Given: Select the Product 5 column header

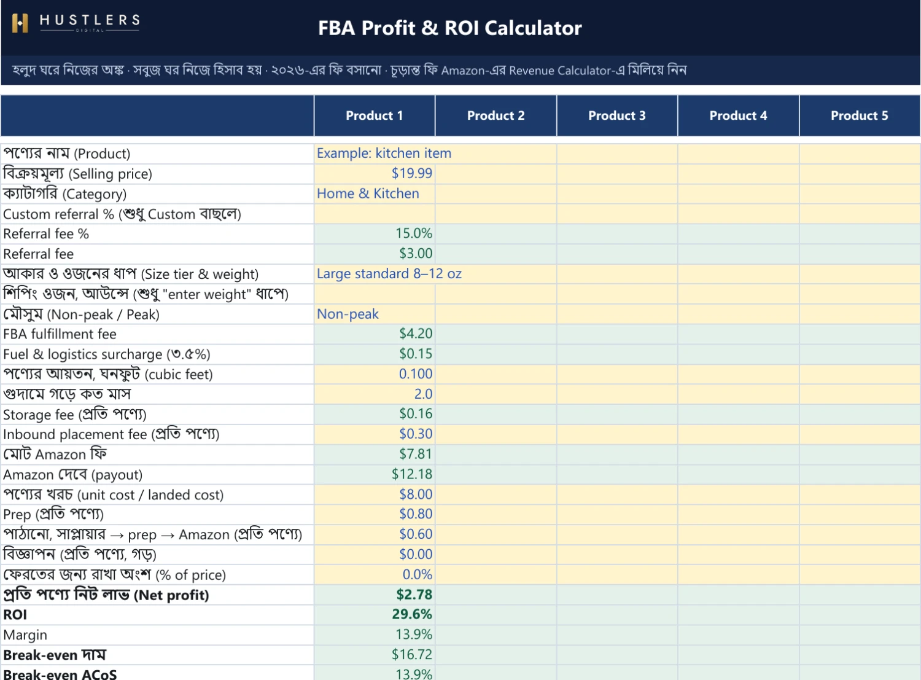Looking at the screenshot, I should click(x=860, y=115).
